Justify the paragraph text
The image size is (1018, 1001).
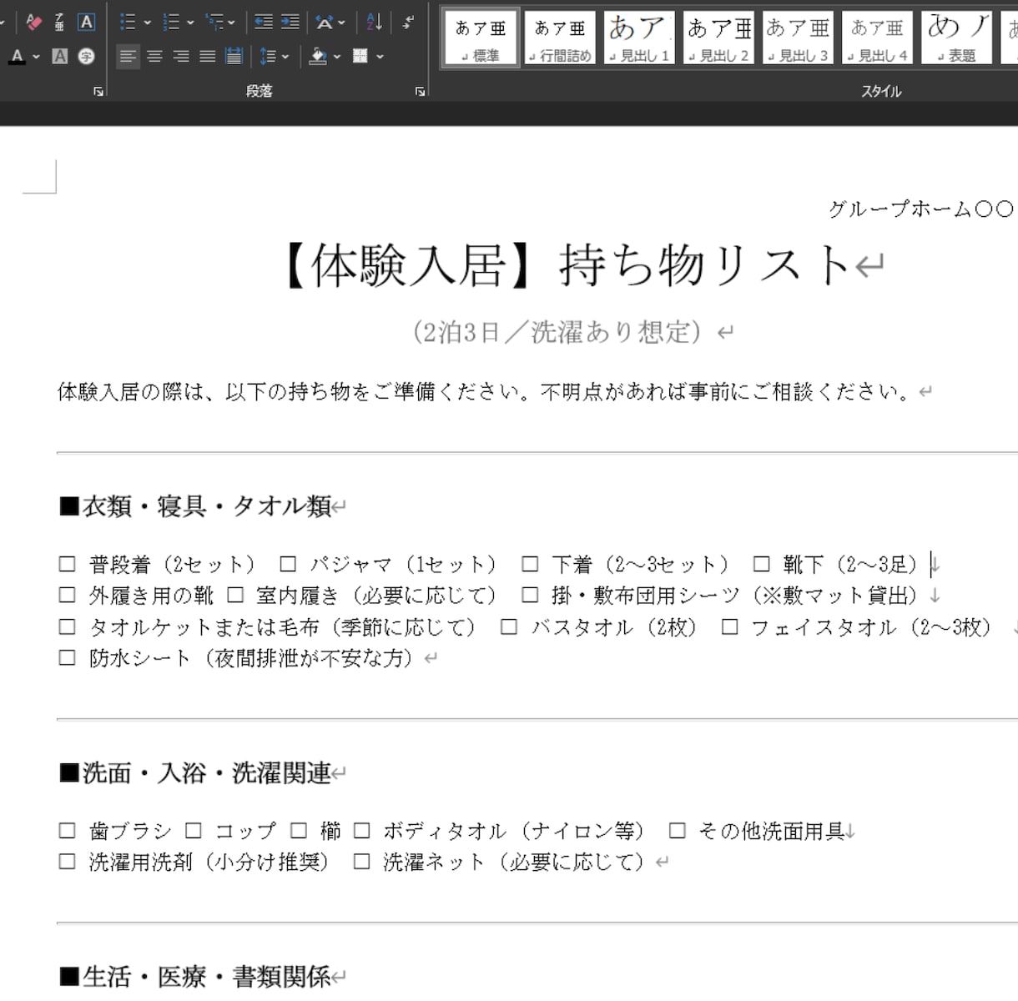tap(208, 57)
